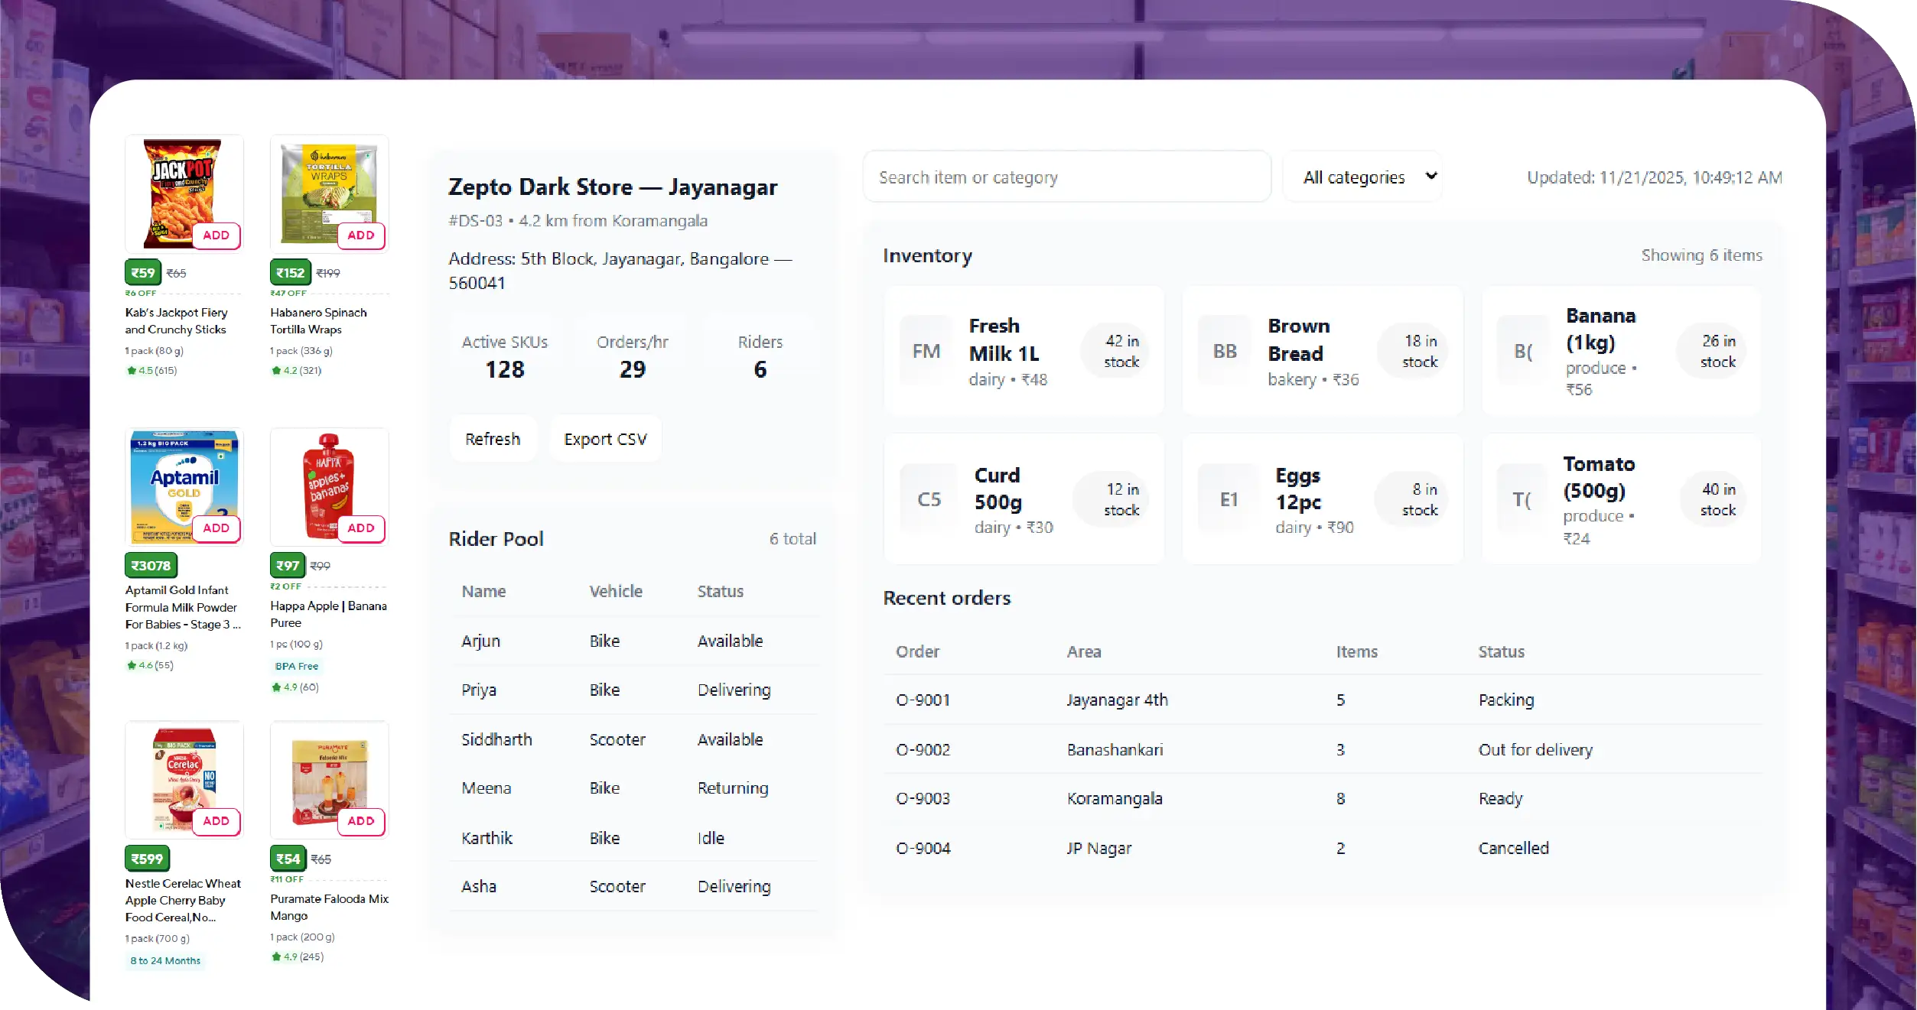Open the All categories dropdown
1917x1010 pixels.
[x=1362, y=177]
